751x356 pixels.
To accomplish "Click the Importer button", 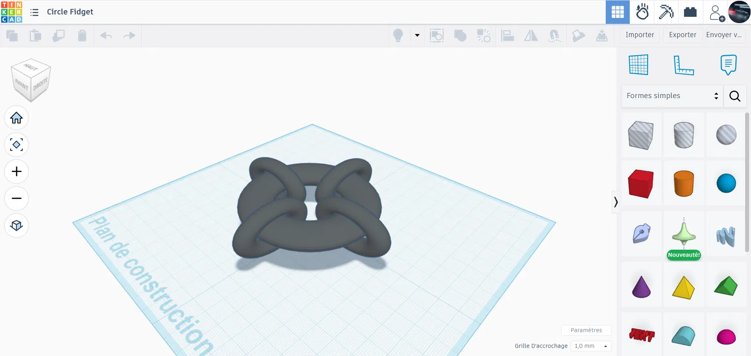I will point(640,35).
